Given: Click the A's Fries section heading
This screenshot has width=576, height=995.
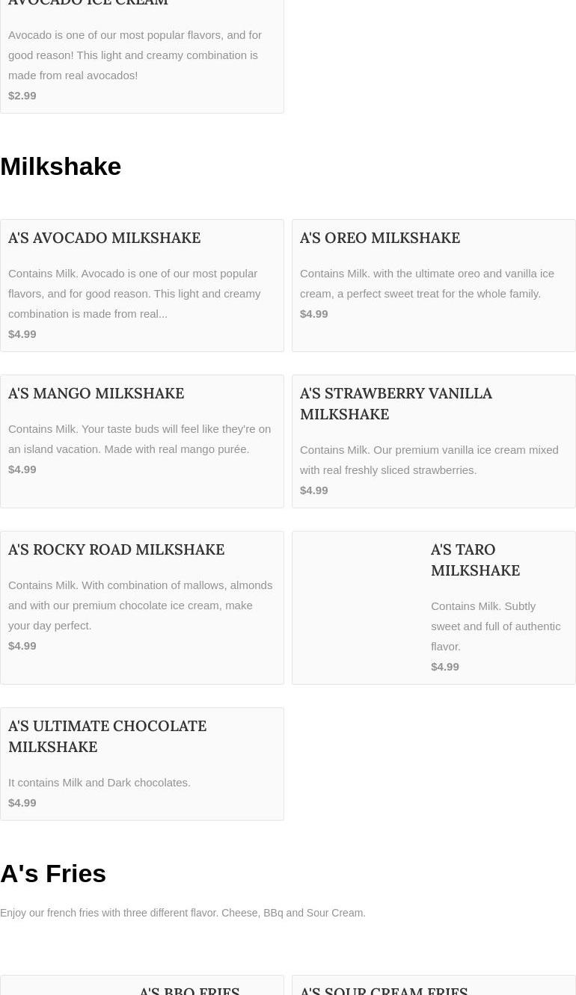Looking at the screenshot, I should (x=53, y=873).
